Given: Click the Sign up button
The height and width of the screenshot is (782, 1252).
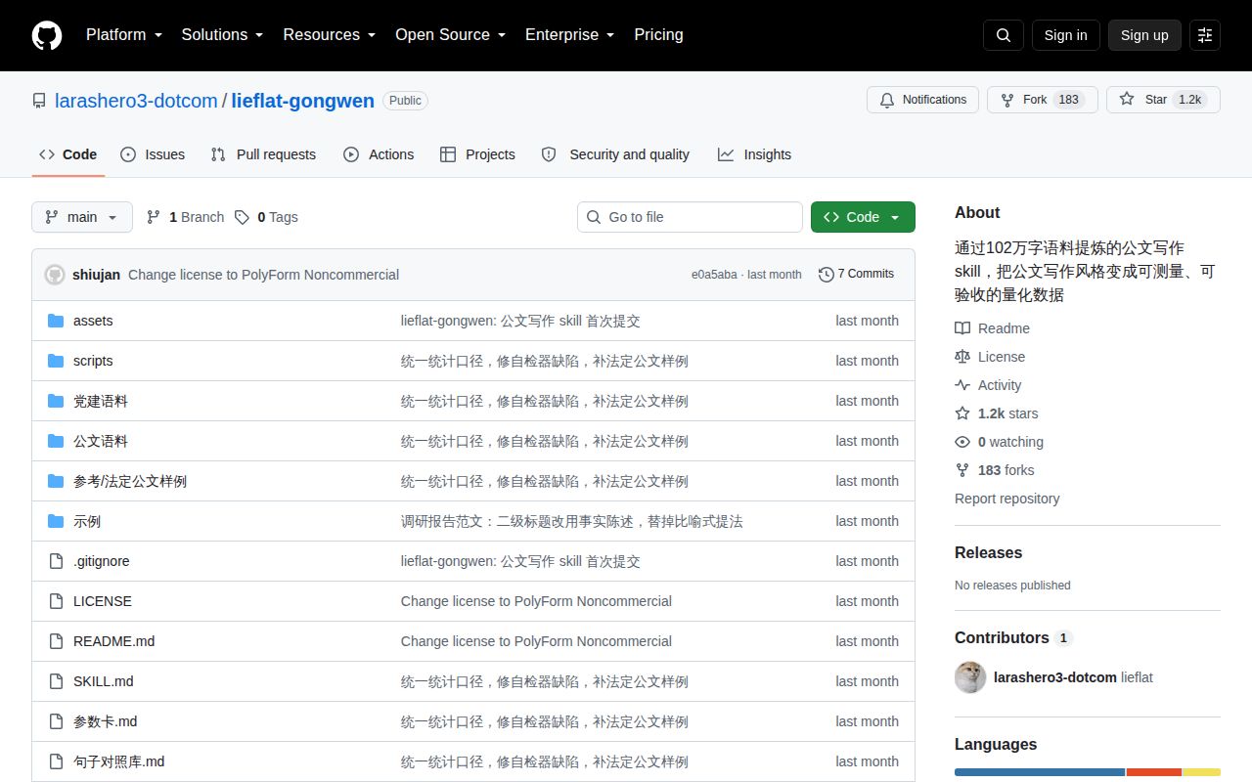Looking at the screenshot, I should pos(1144,35).
